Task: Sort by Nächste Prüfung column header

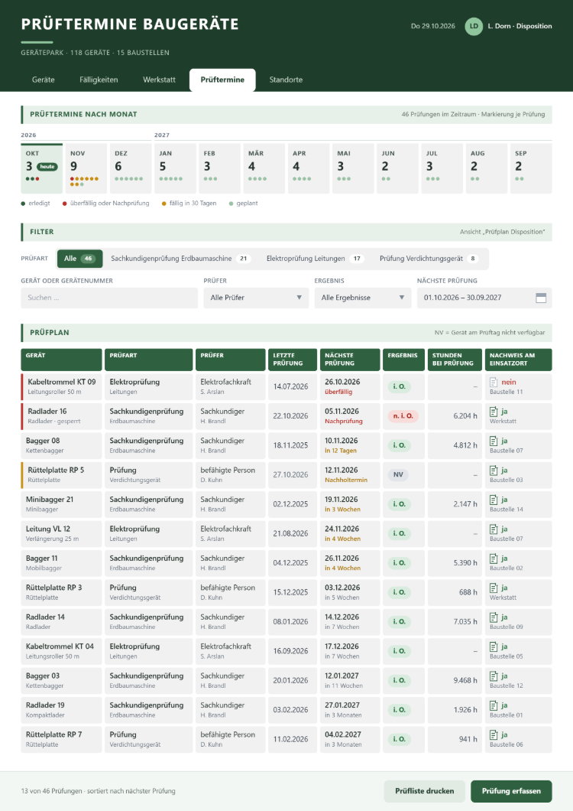Action: coord(350,360)
